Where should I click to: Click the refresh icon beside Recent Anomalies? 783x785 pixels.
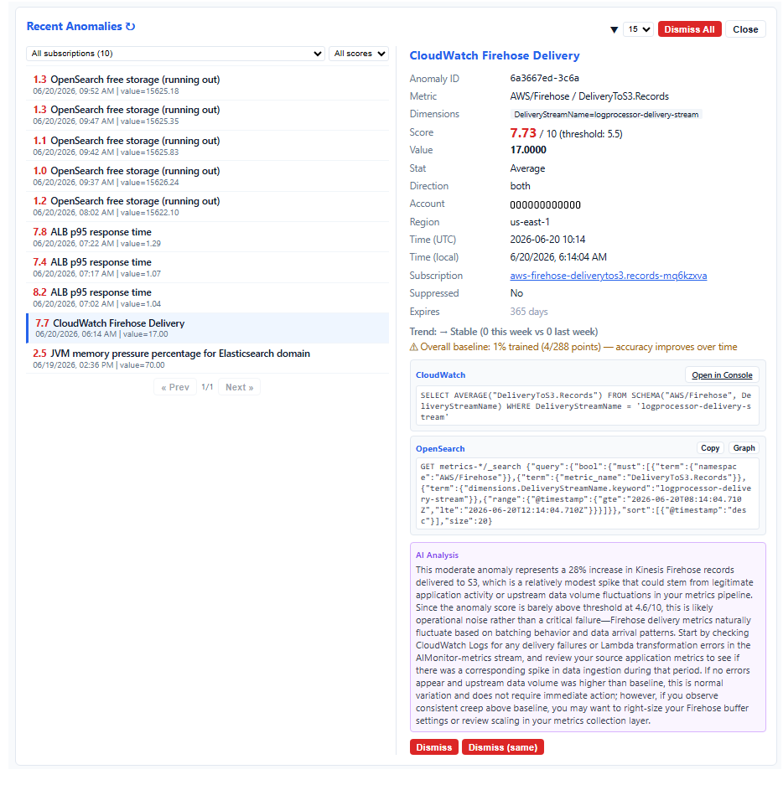pyautogui.click(x=130, y=27)
